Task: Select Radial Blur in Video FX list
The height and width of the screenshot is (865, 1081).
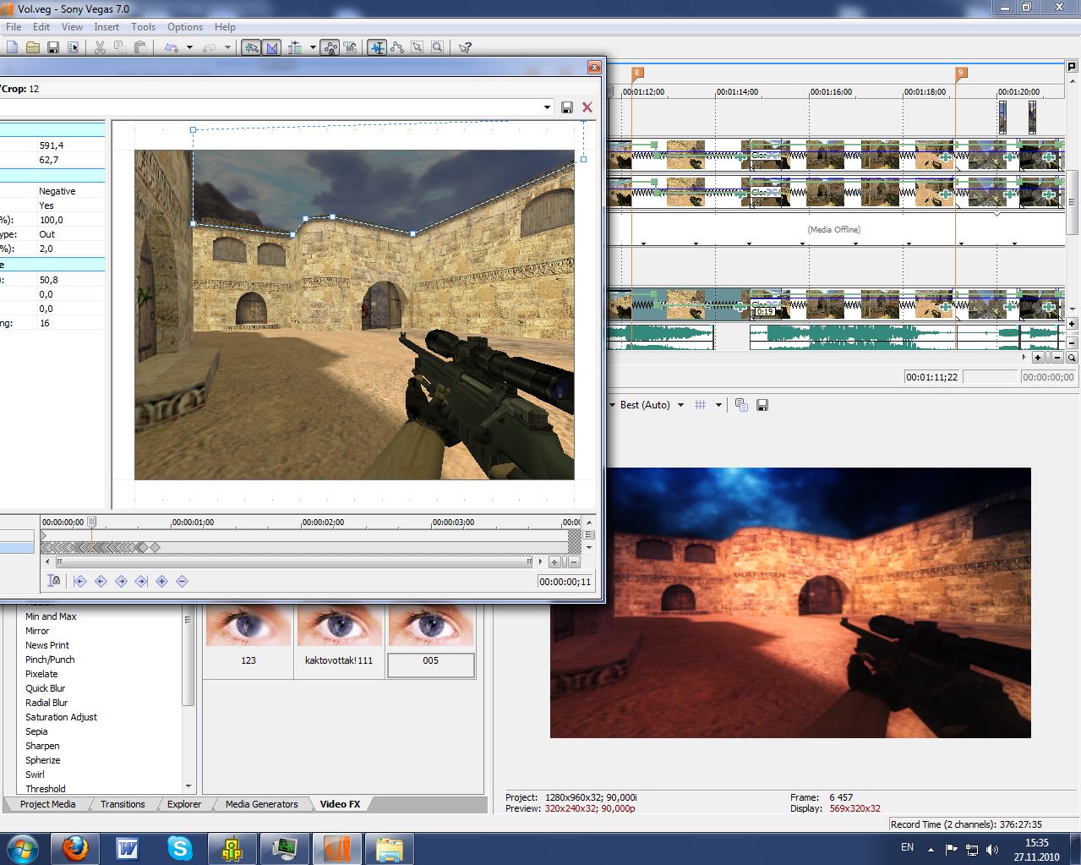Action: 46,703
